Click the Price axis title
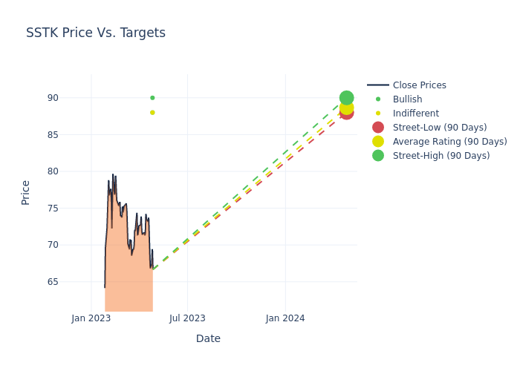The image size is (520, 371). pyautogui.click(x=26, y=192)
